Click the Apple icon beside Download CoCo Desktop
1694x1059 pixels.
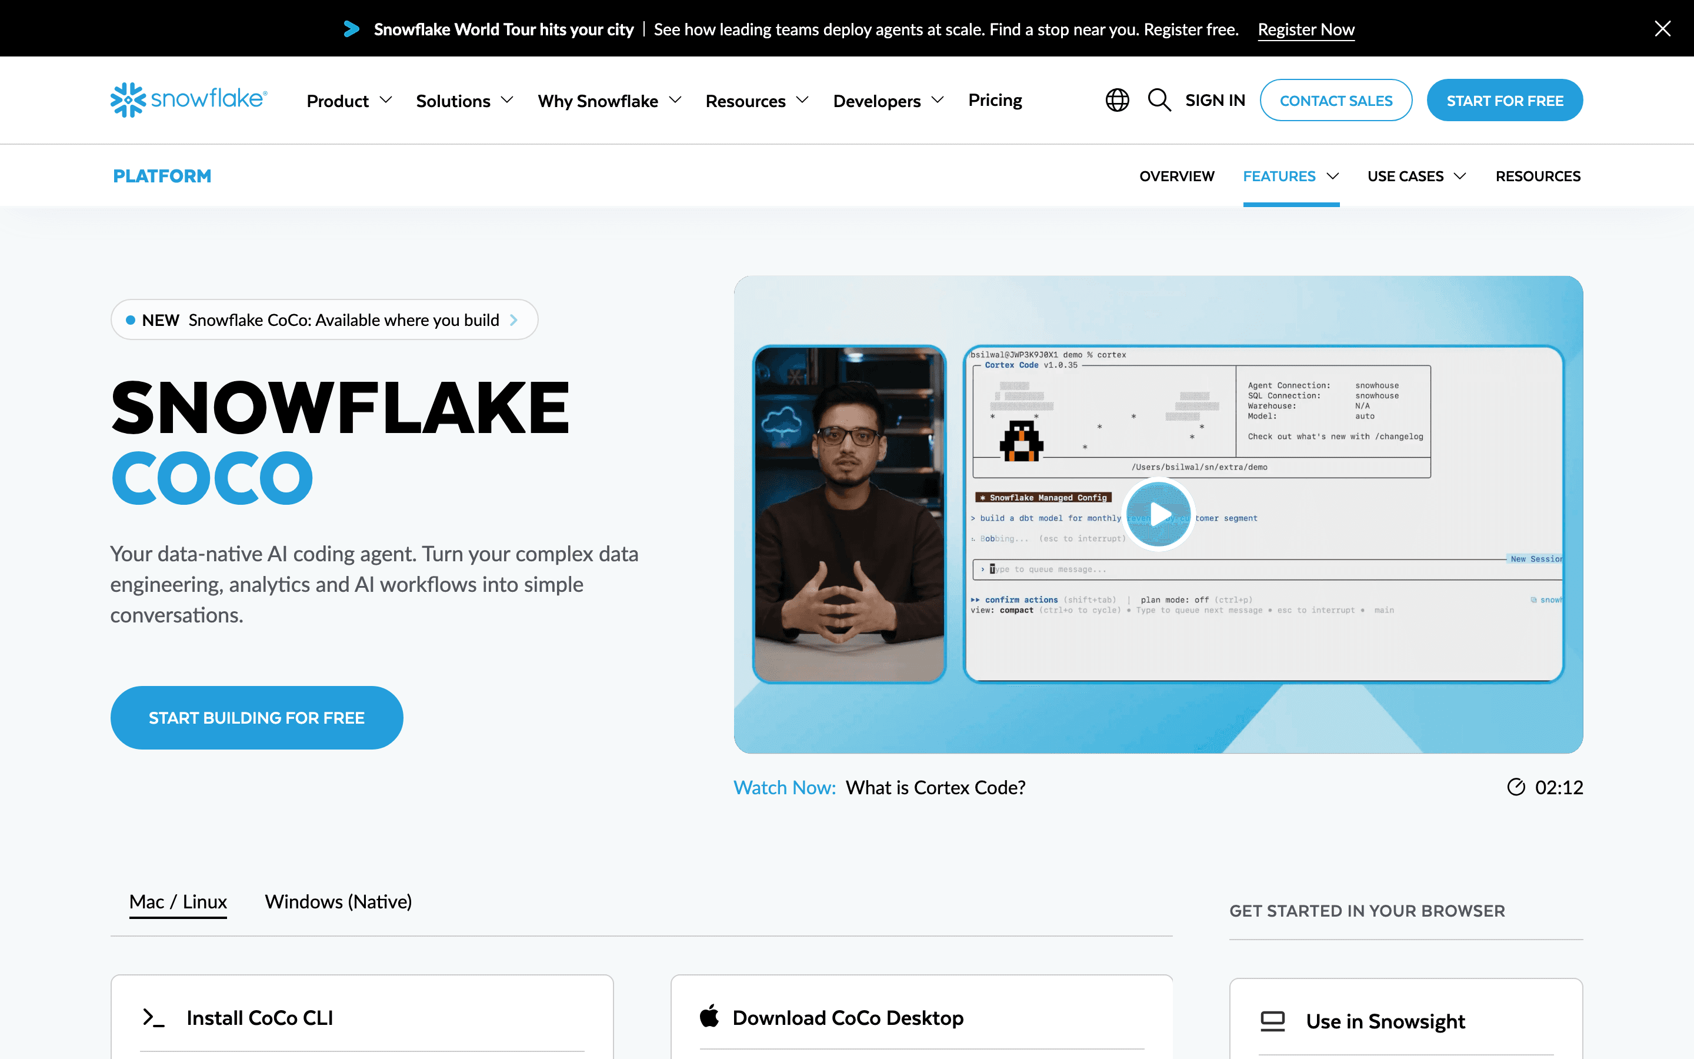click(709, 1016)
